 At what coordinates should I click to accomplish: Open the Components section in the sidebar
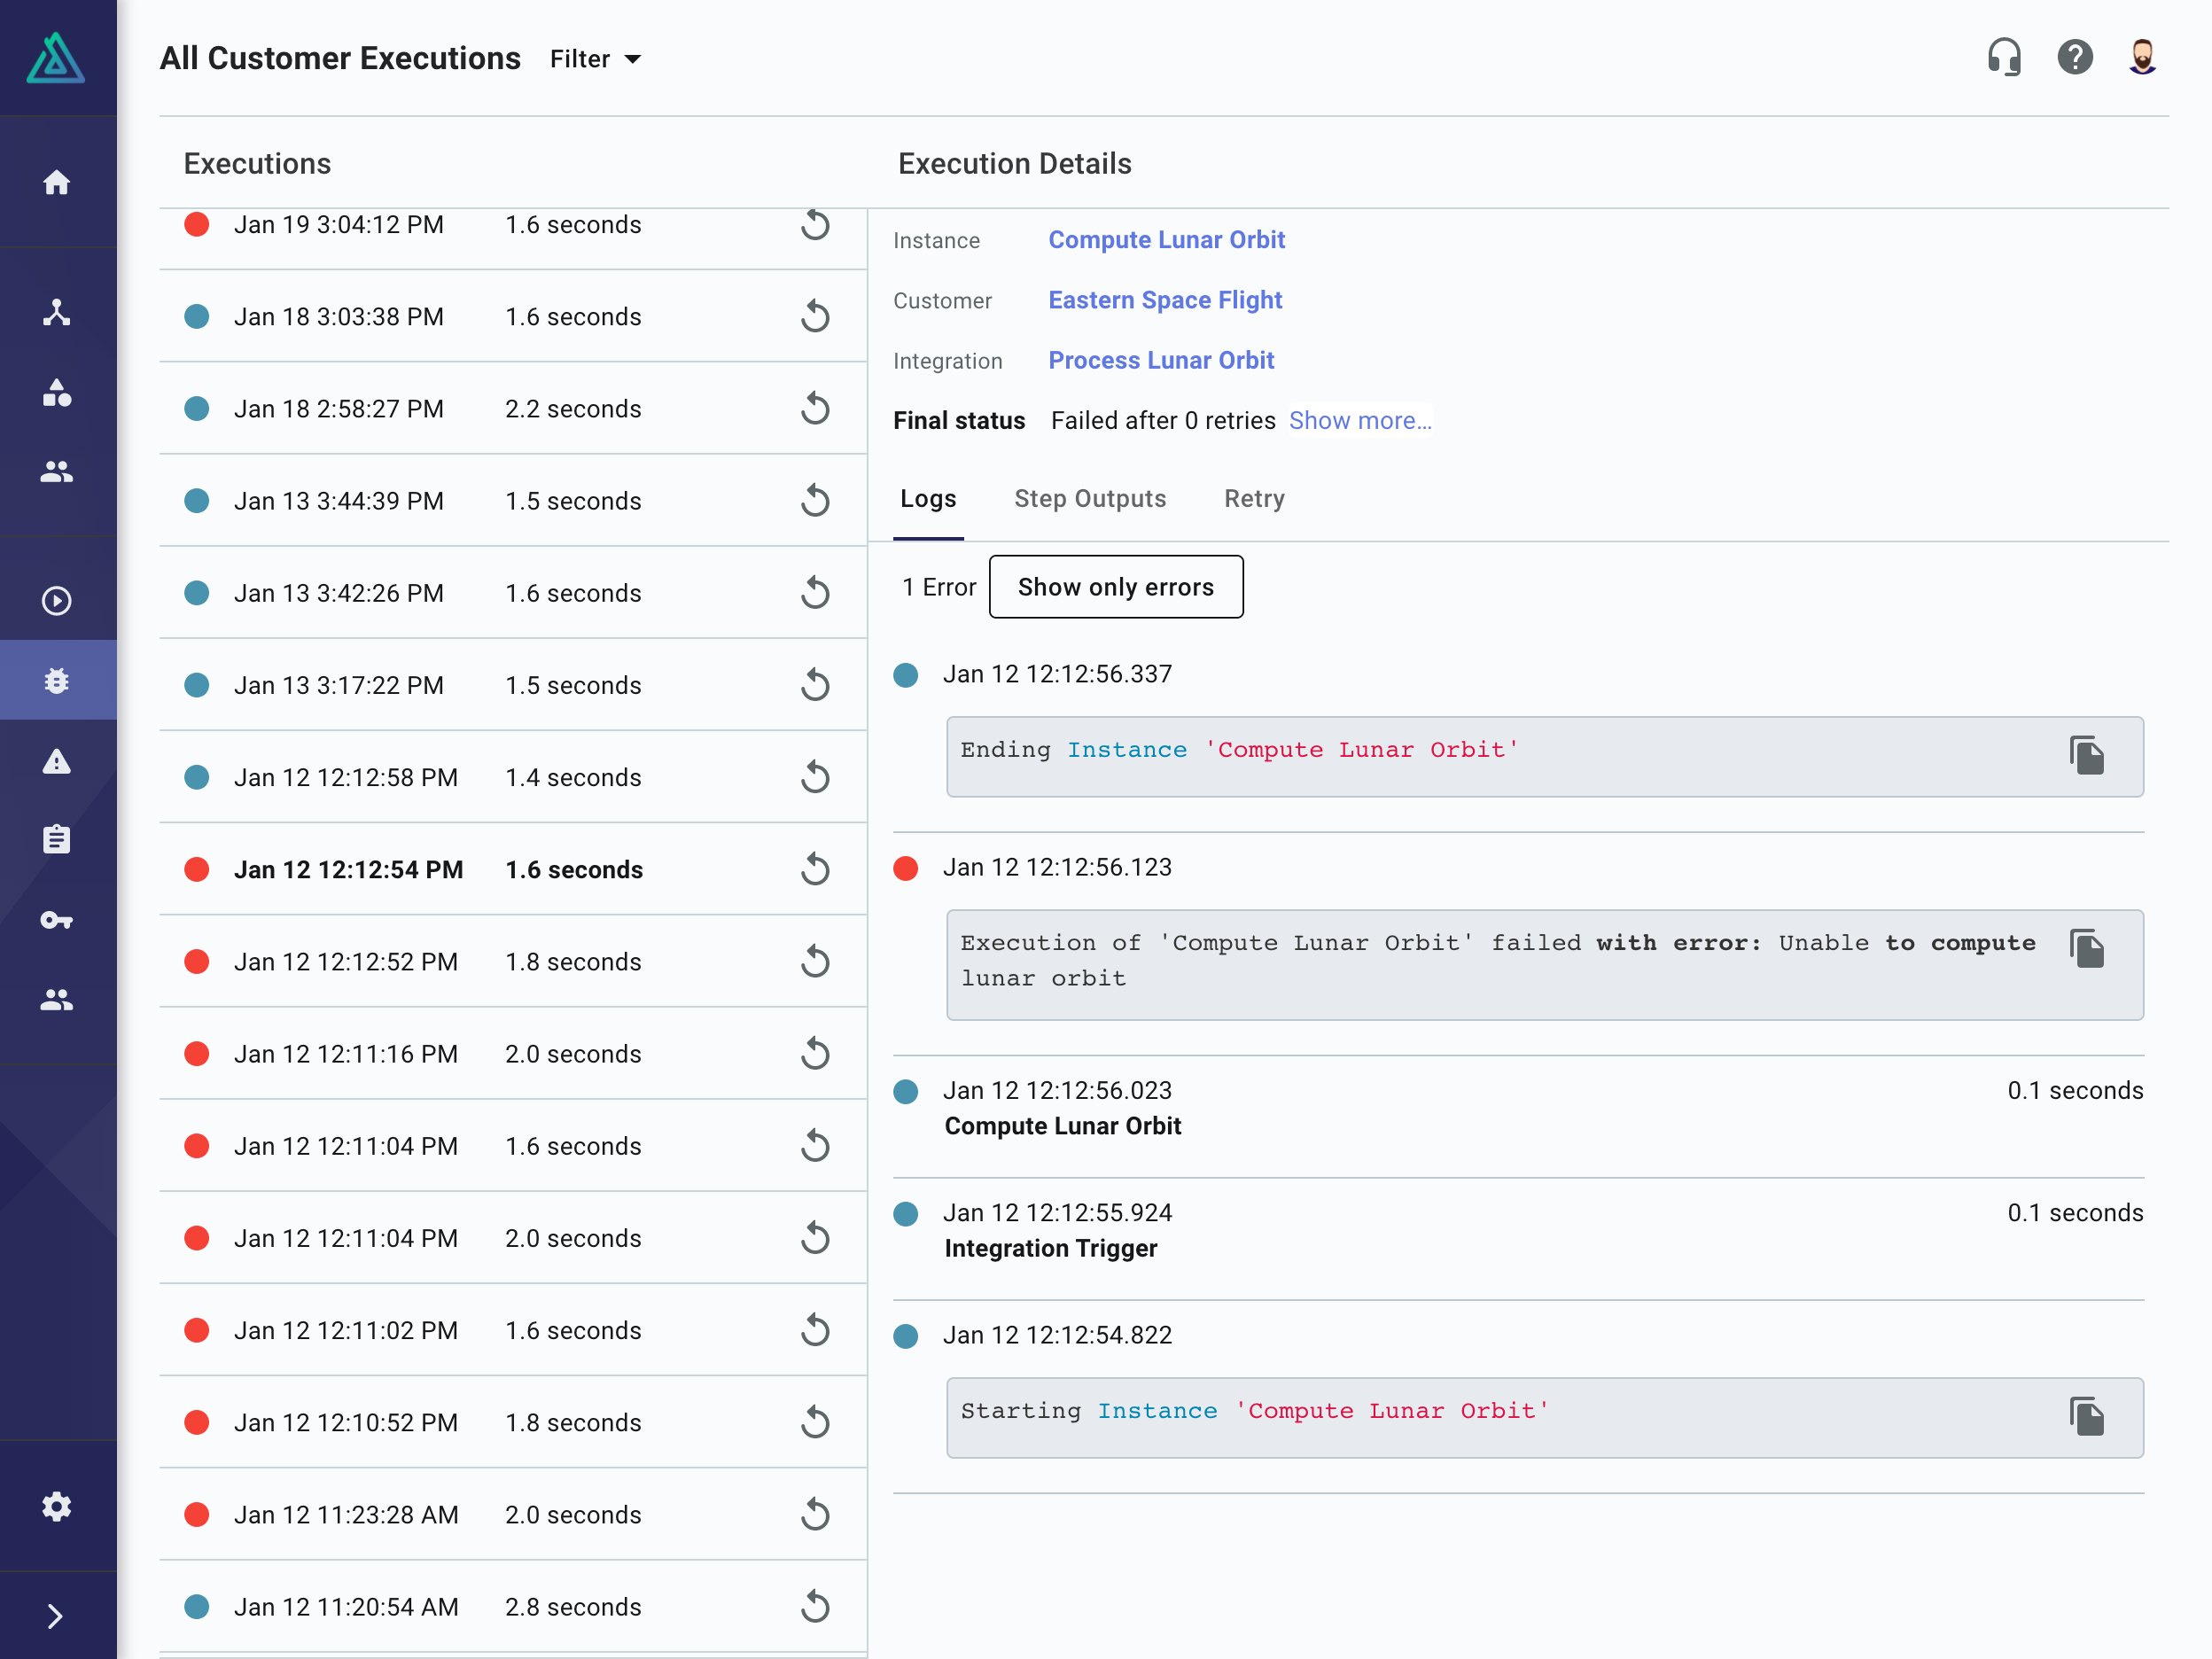click(57, 394)
